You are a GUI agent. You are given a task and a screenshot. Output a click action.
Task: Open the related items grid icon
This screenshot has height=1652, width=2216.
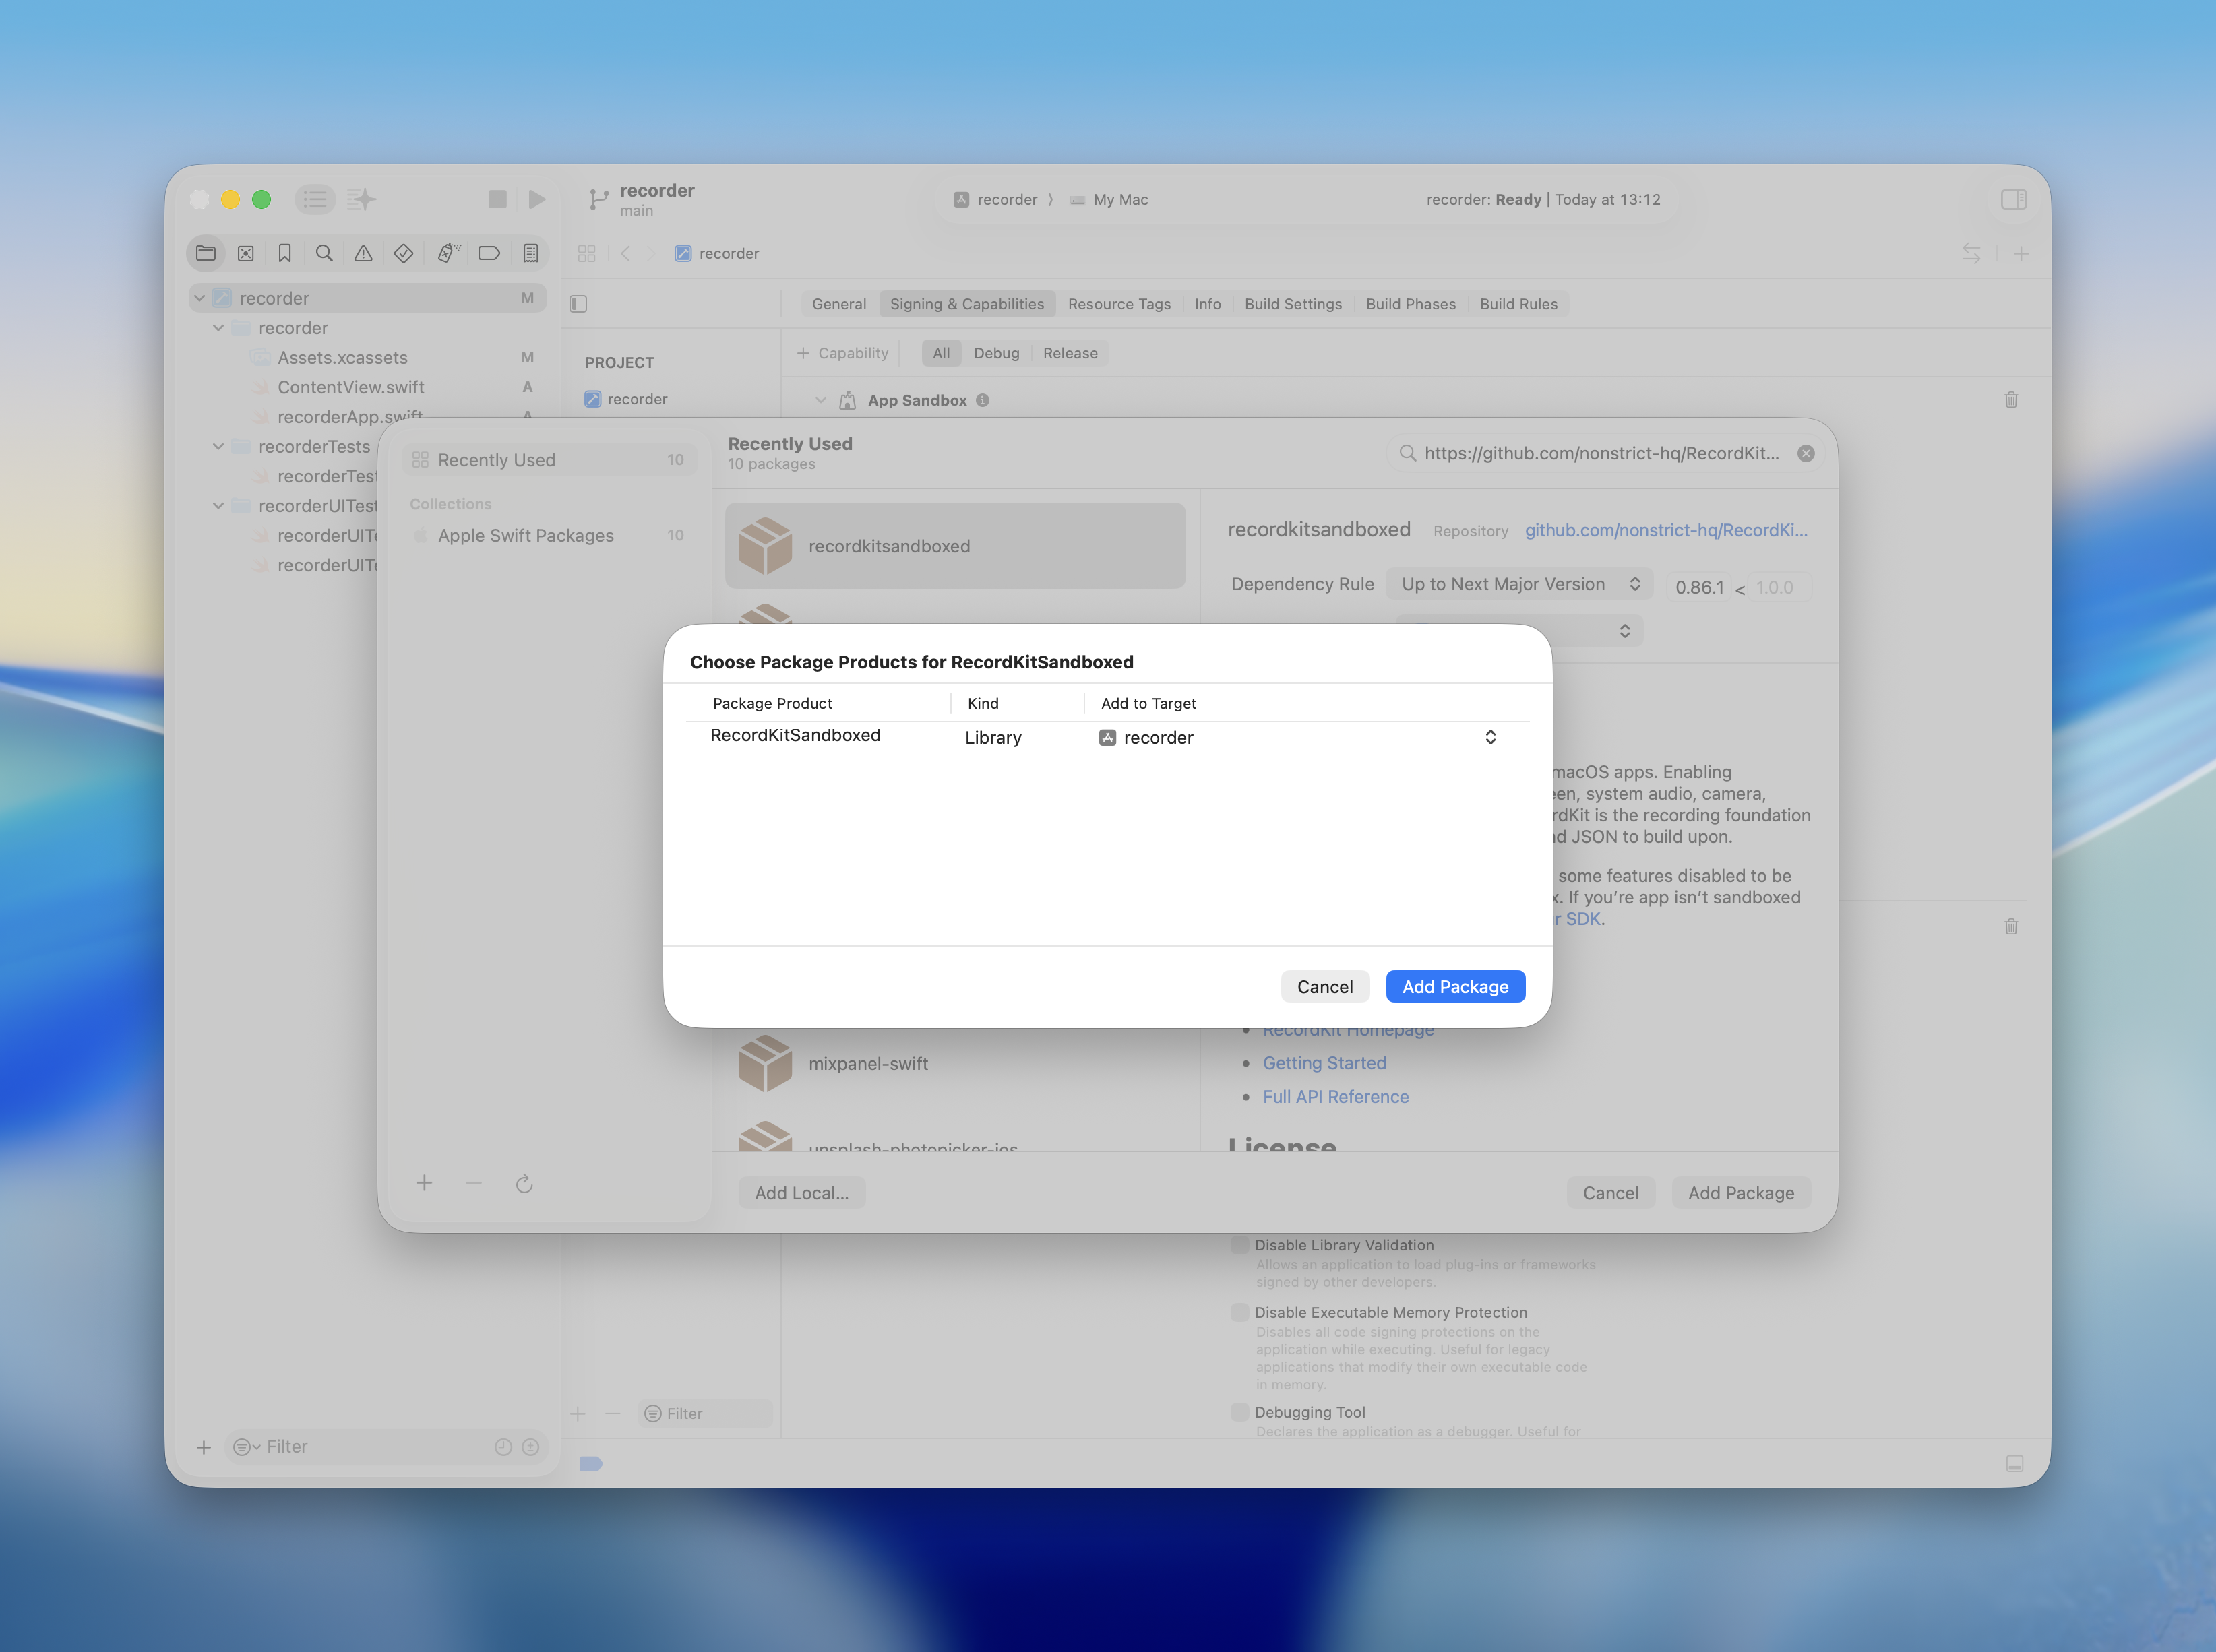pos(586,253)
